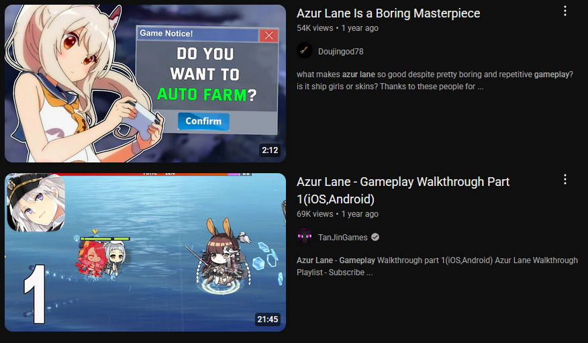588x343 pixels.
Task: Open more options for Boring Masterpiece video
Action: 565,11
